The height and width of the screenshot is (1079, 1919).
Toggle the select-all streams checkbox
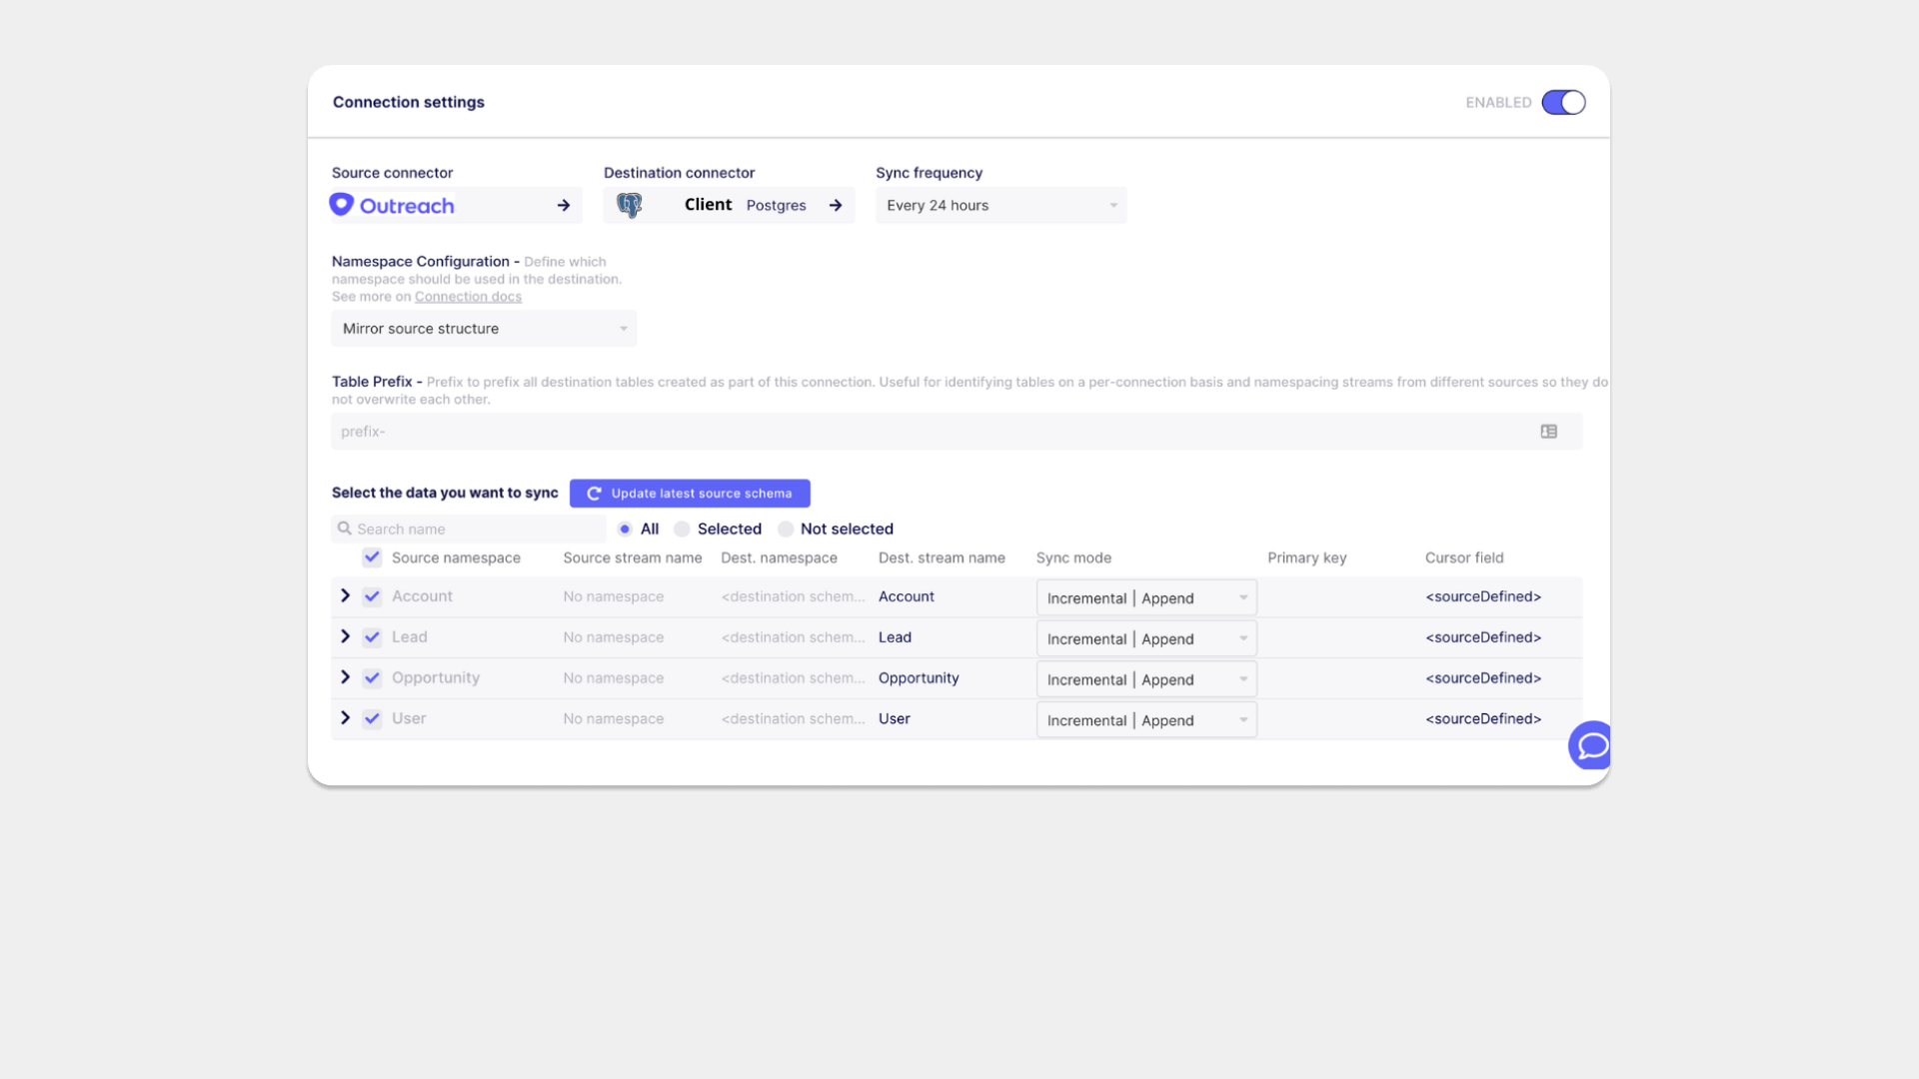(372, 557)
